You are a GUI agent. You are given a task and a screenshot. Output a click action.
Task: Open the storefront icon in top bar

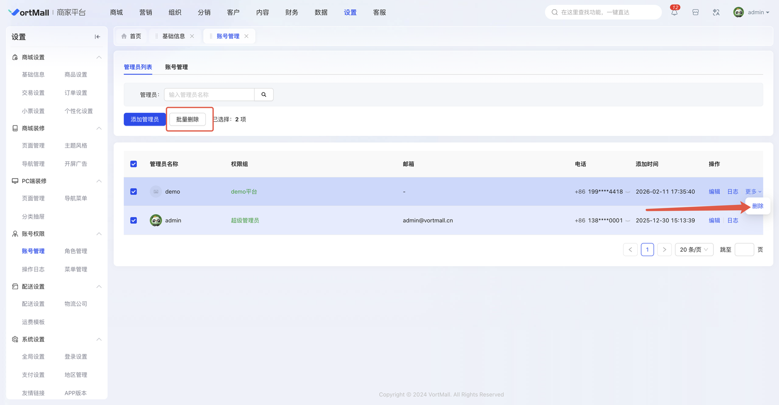[695, 13]
